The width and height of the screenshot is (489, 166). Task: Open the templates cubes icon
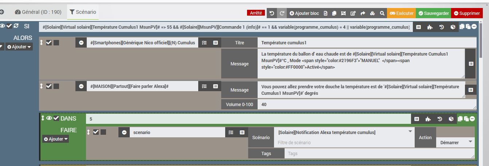(372, 13)
